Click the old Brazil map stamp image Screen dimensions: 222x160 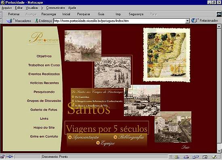(x=167, y=55)
